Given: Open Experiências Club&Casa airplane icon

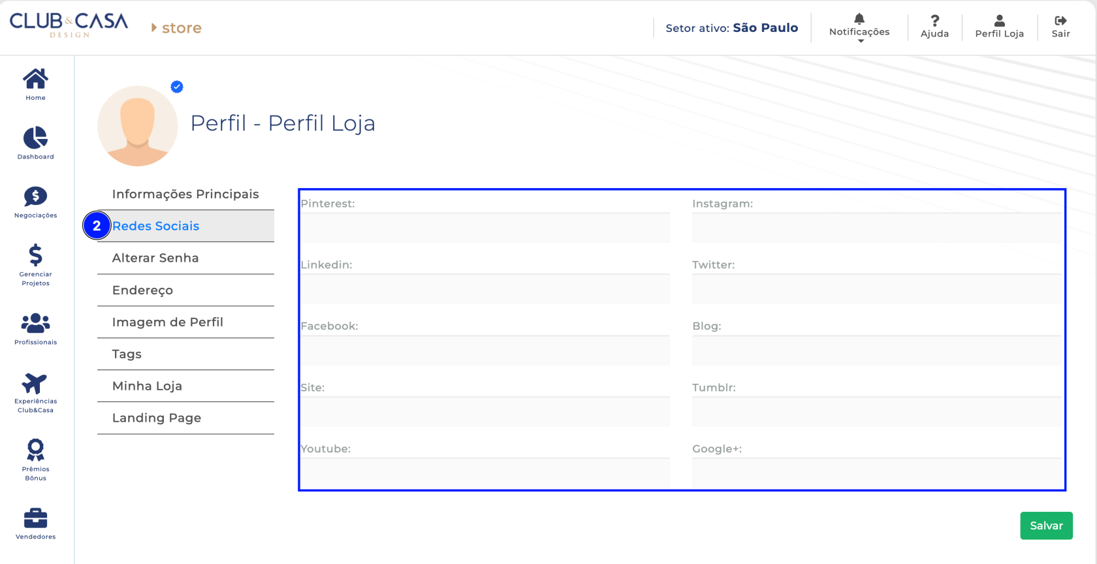Looking at the screenshot, I should (x=35, y=384).
